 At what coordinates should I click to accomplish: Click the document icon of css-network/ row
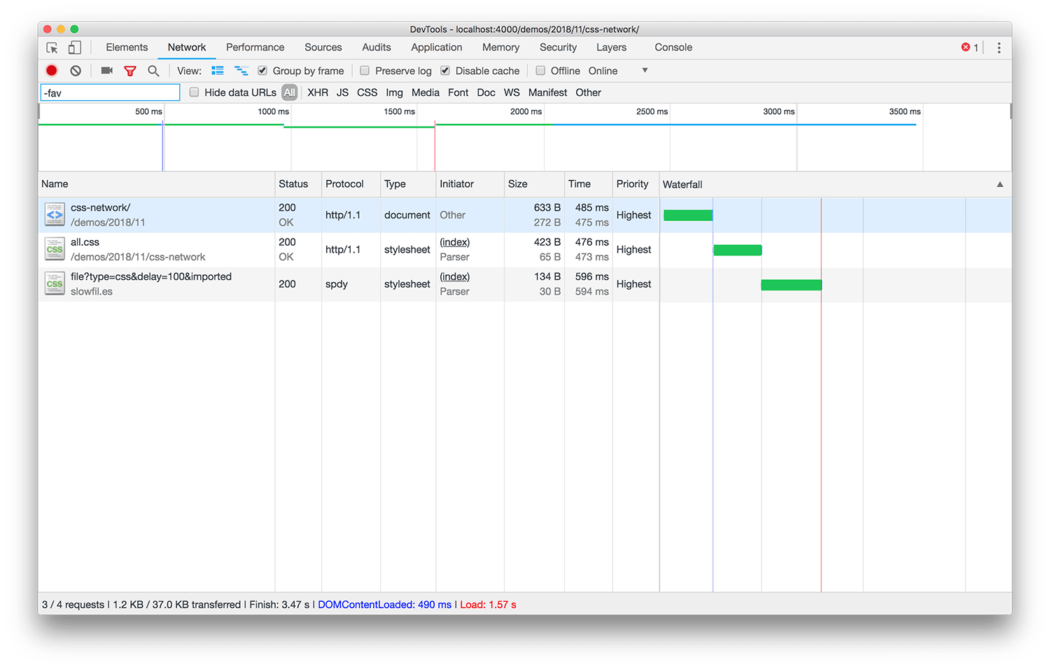pos(55,215)
